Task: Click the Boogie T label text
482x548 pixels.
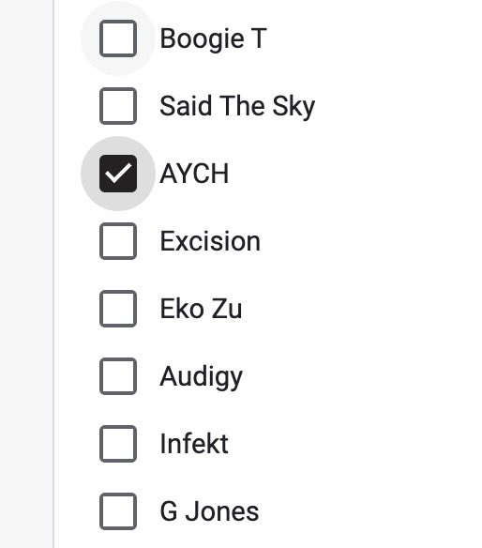Action: [x=214, y=39]
